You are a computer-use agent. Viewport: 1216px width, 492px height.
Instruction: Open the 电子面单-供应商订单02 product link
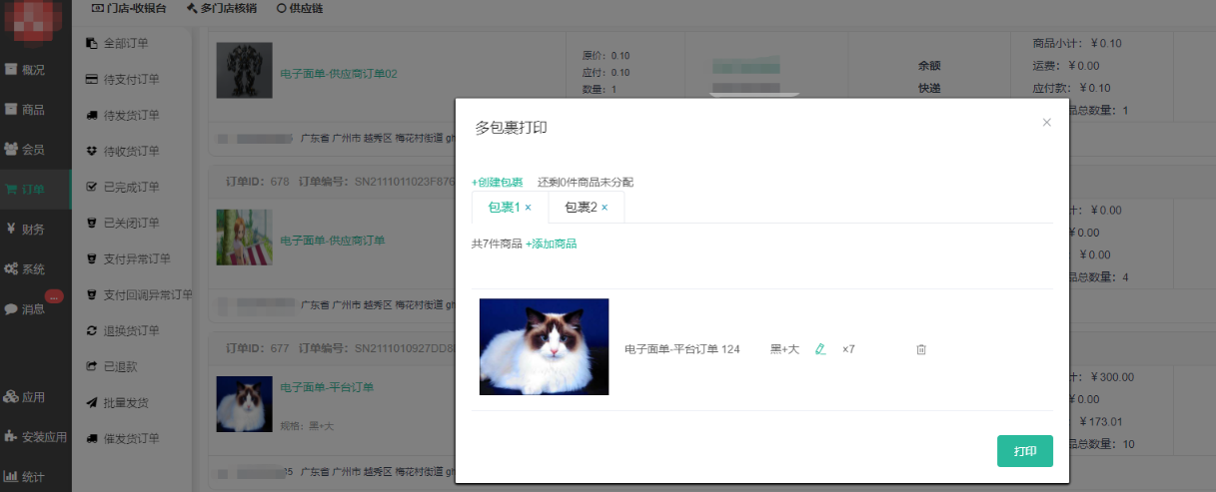click(x=339, y=73)
